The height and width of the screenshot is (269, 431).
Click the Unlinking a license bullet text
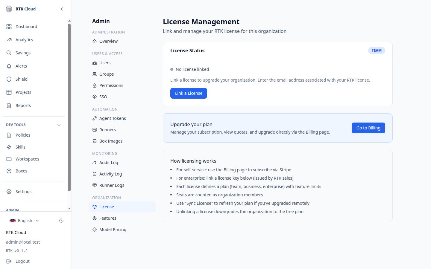[x=240, y=212]
